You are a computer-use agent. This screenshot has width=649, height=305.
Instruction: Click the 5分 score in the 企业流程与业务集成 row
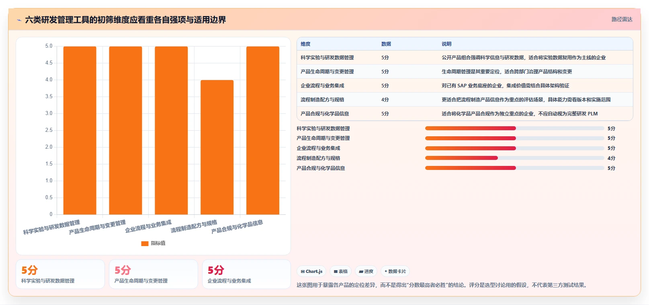pyautogui.click(x=385, y=86)
